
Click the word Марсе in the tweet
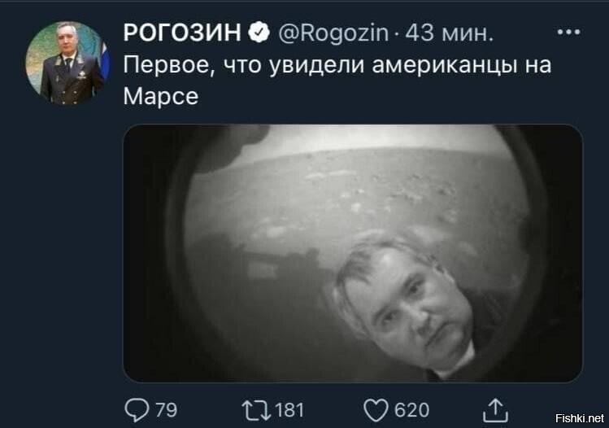pyautogui.click(x=161, y=96)
